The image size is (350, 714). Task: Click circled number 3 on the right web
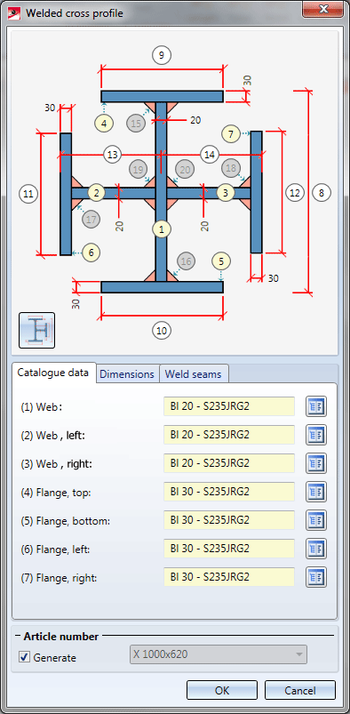click(x=226, y=193)
